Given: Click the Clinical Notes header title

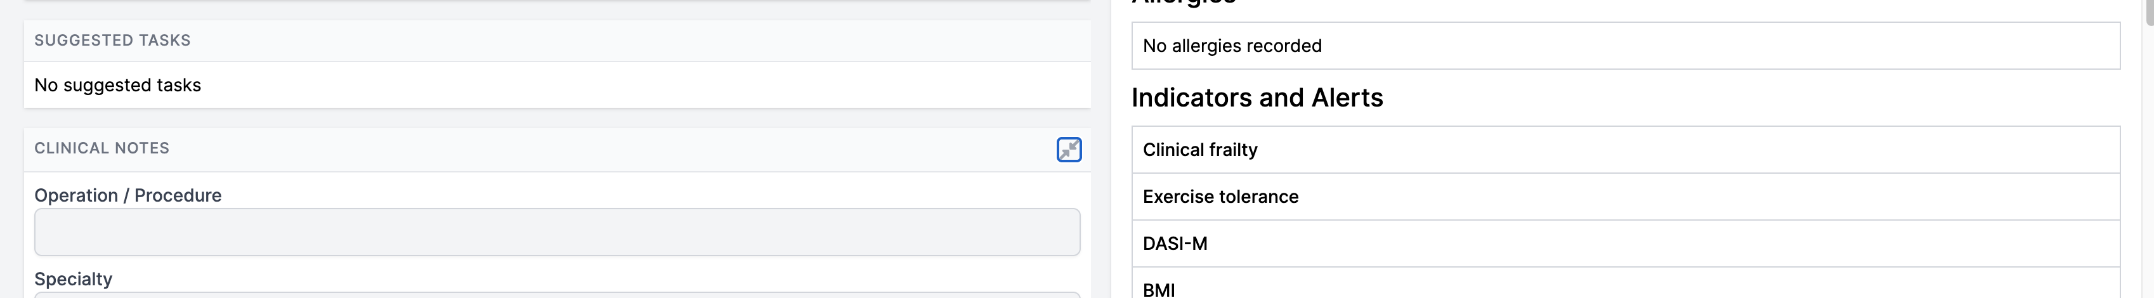Looking at the screenshot, I should point(102,148).
